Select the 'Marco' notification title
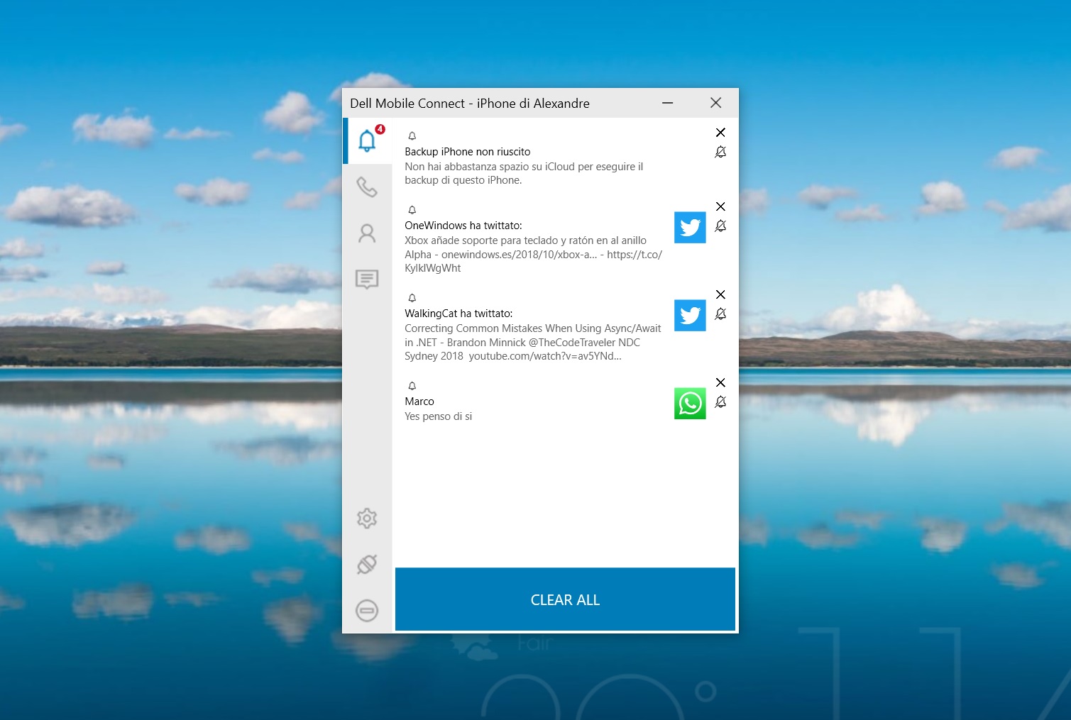The height and width of the screenshot is (720, 1071). 419,401
